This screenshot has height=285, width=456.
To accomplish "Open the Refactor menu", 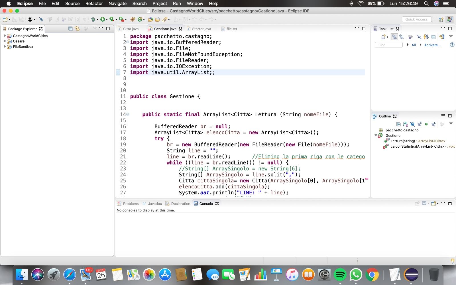I will [x=94, y=3].
